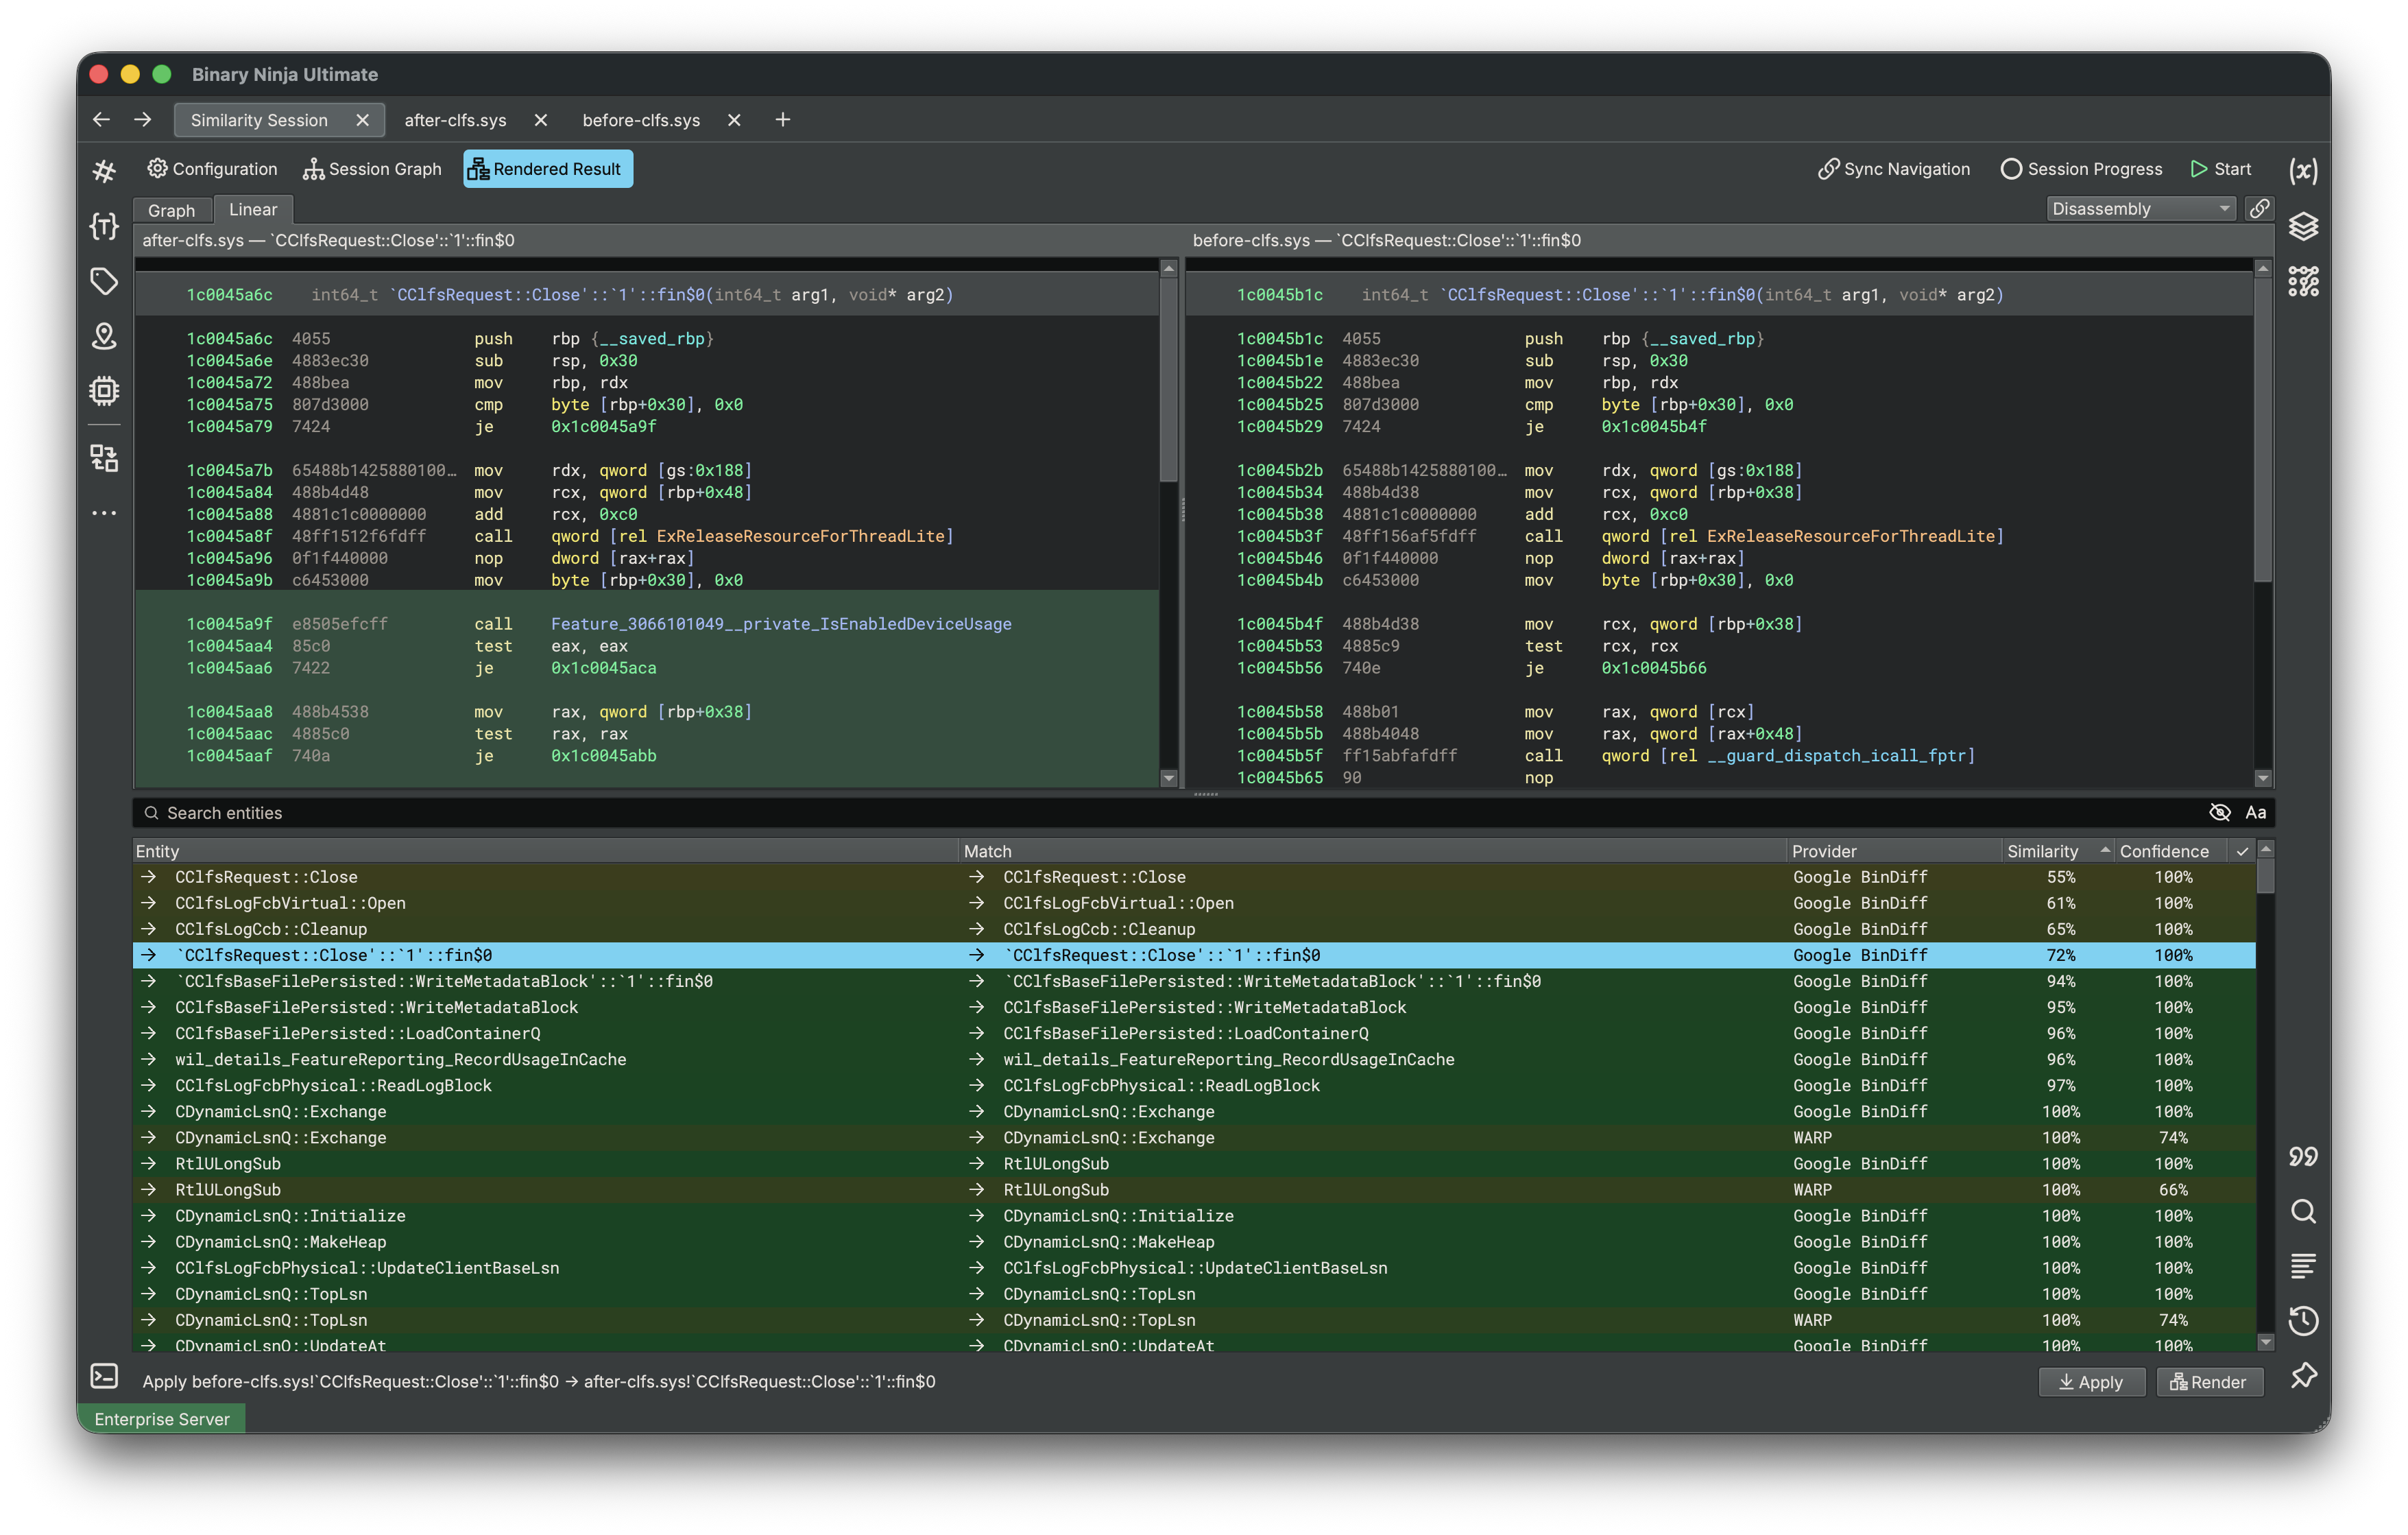Sort by the Confidence column
Screen dimensions: 2408x1535
point(2172,852)
